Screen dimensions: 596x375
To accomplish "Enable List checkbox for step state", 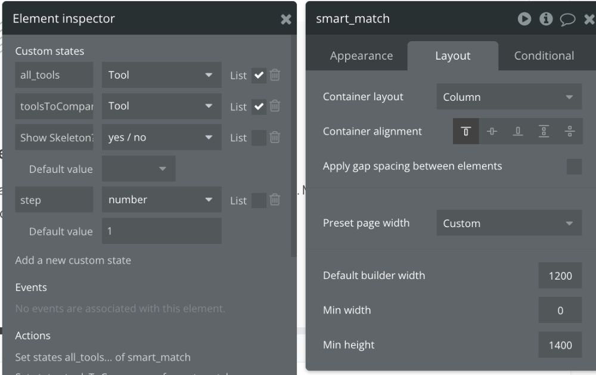I will click(x=259, y=200).
